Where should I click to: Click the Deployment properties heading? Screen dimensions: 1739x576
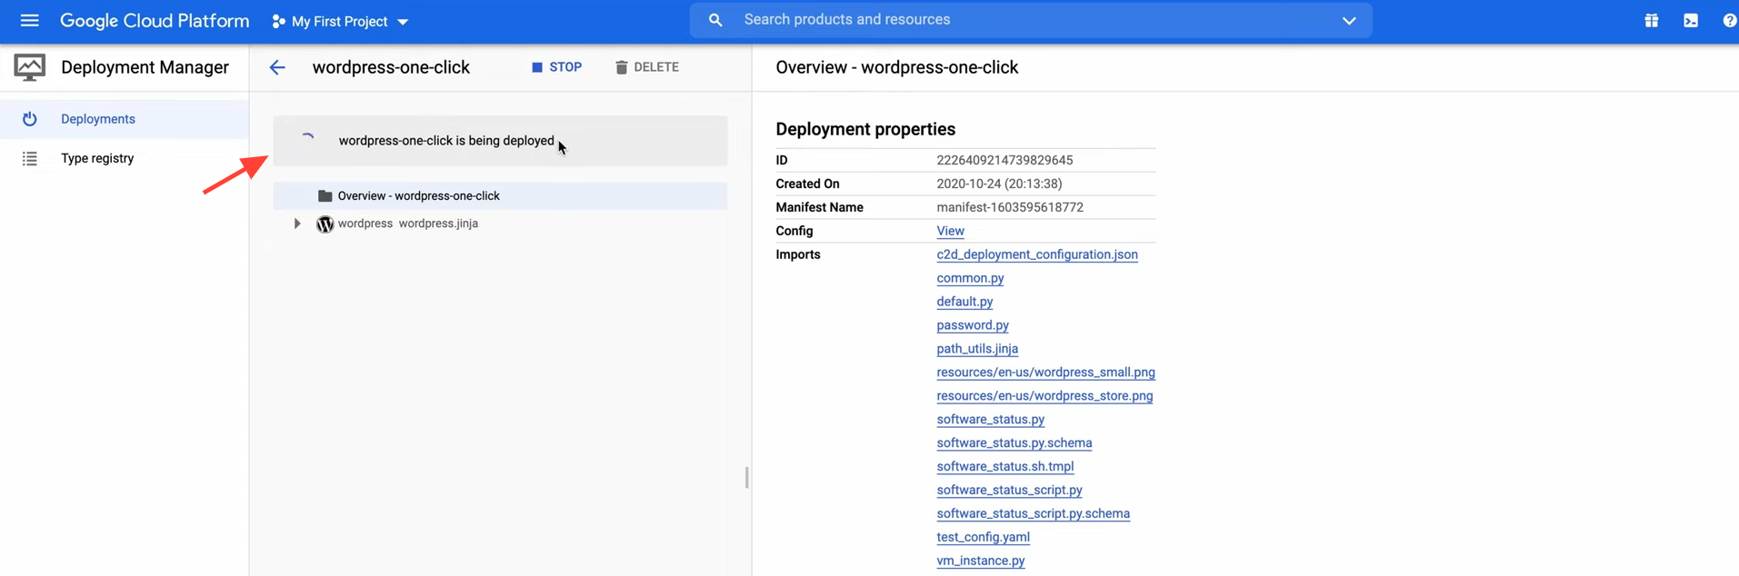coord(865,129)
